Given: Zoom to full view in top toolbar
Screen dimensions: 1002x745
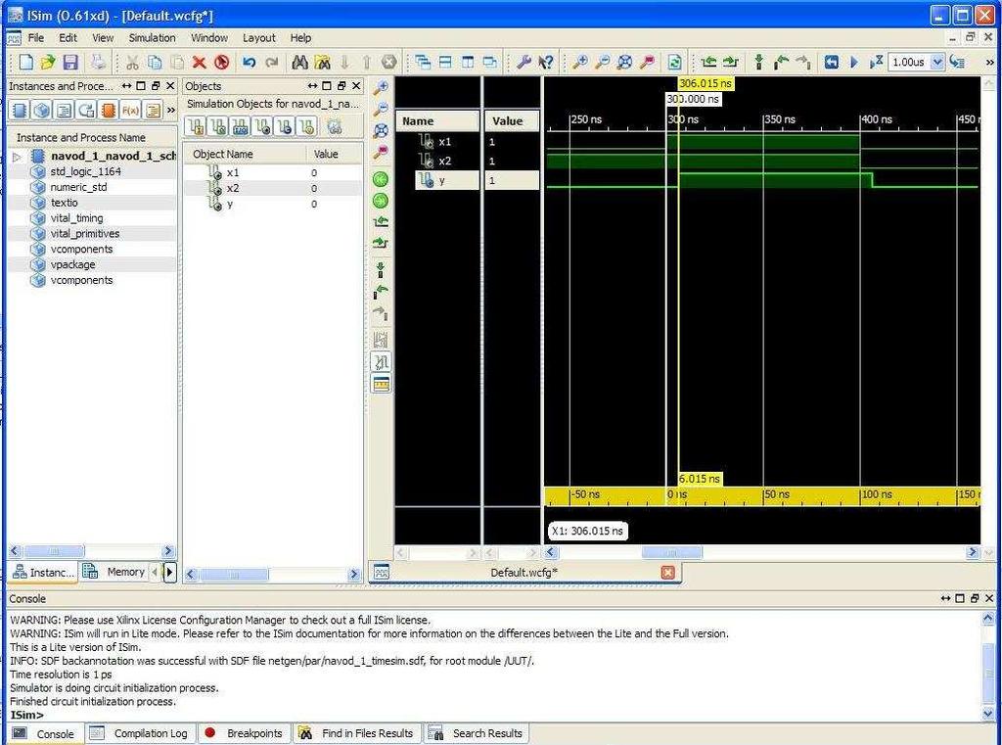Looking at the screenshot, I should tap(624, 62).
